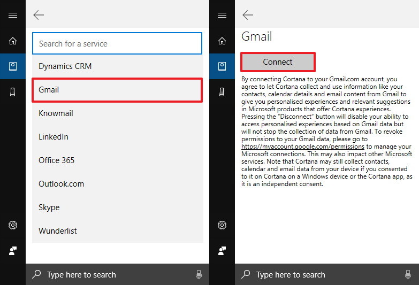
Task: Open hamburger menu in right Gmail panel
Action: 222,15
